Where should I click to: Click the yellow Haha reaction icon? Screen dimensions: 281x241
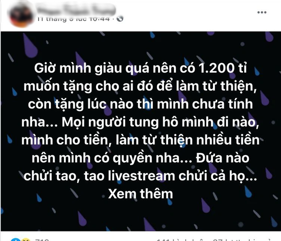pos(25,240)
